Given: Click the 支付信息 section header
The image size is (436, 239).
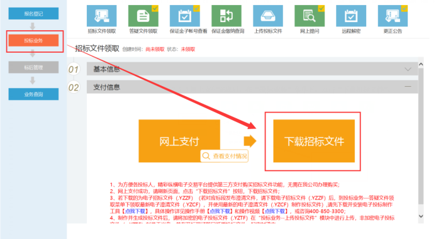Looking at the screenshot, I should pos(252,87).
